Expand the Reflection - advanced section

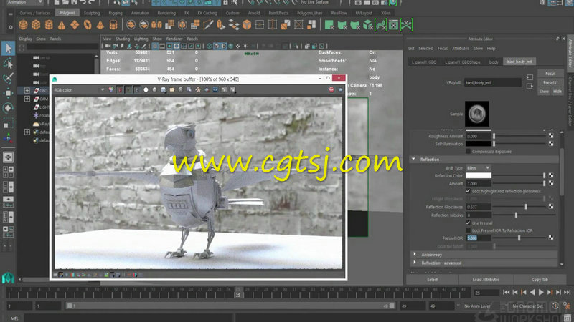tap(415, 263)
